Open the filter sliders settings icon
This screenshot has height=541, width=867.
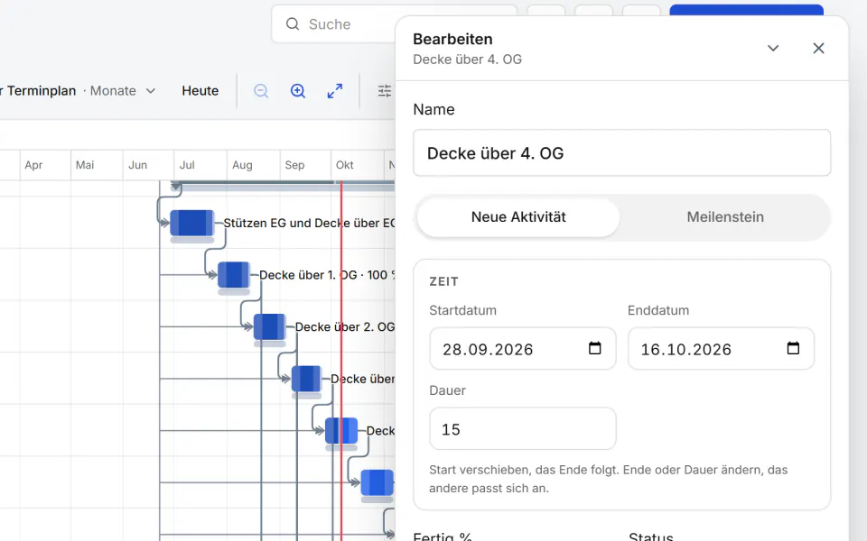pos(385,91)
